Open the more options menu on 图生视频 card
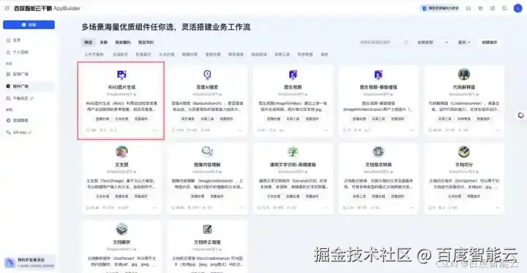The height and width of the screenshot is (273, 527). coord(326,130)
